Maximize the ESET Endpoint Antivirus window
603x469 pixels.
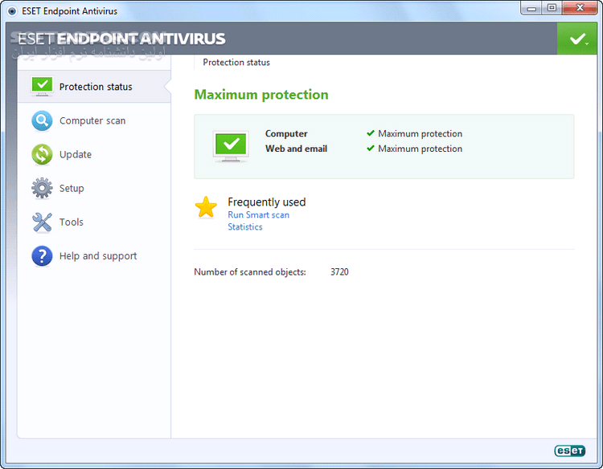[552, 8]
